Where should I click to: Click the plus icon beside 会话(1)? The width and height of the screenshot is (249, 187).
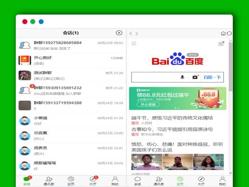tap(119, 33)
